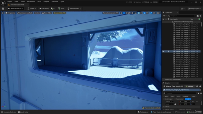The image size is (203, 114).
Task: Click the source control column icon in Organizador header
Action: point(199,19)
